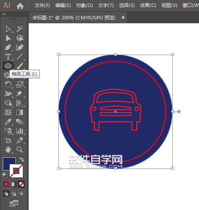The height and width of the screenshot is (210, 199).
Task: Select the Paintbrush tool
Action: click(x=20, y=66)
